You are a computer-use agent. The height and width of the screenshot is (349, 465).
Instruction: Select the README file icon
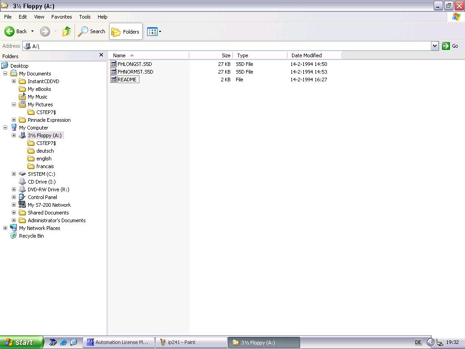click(x=114, y=80)
